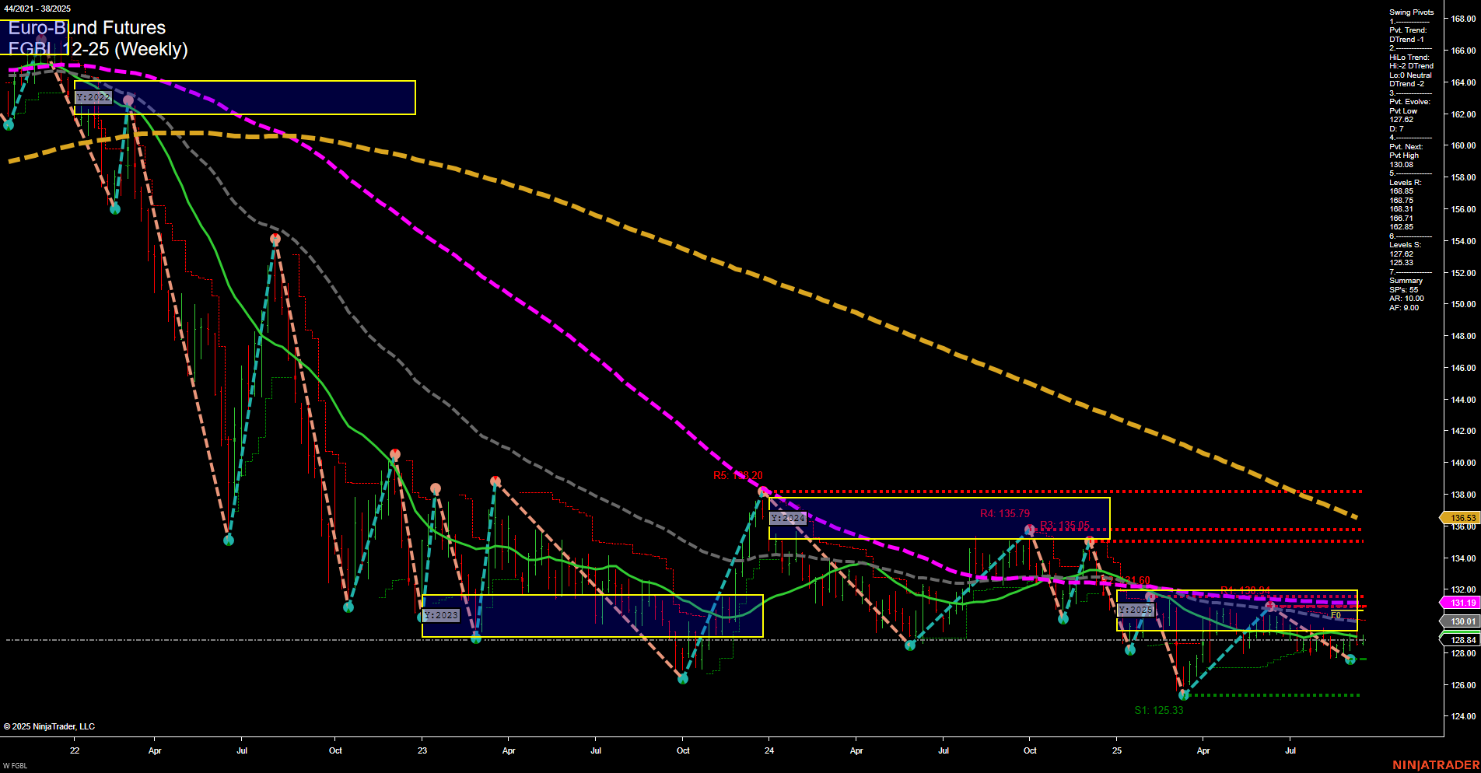The height and width of the screenshot is (773, 1481).
Task: Click the red pivot dot at the 154.00 swing high
Action: (274, 238)
